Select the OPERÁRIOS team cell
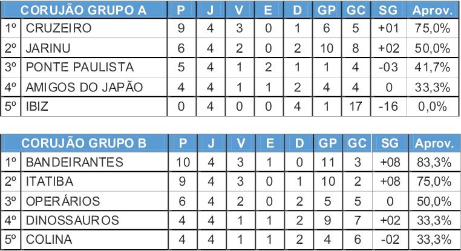Screen dimensions: 461x251 click(94, 201)
